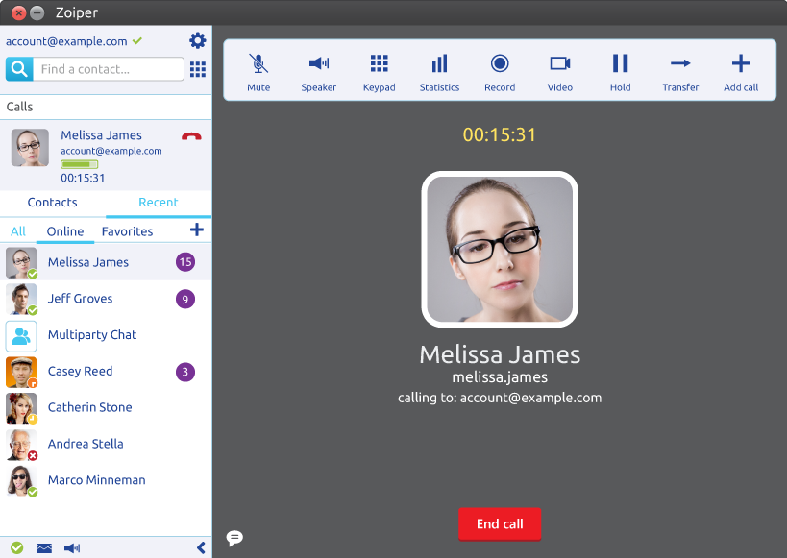
Task: Click the Find a contact search field
Action: click(109, 69)
